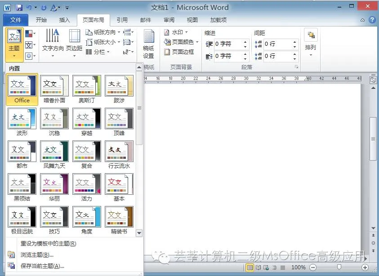Click the Margins (页边距) icon
The image size is (379, 276).
(x=74, y=43)
